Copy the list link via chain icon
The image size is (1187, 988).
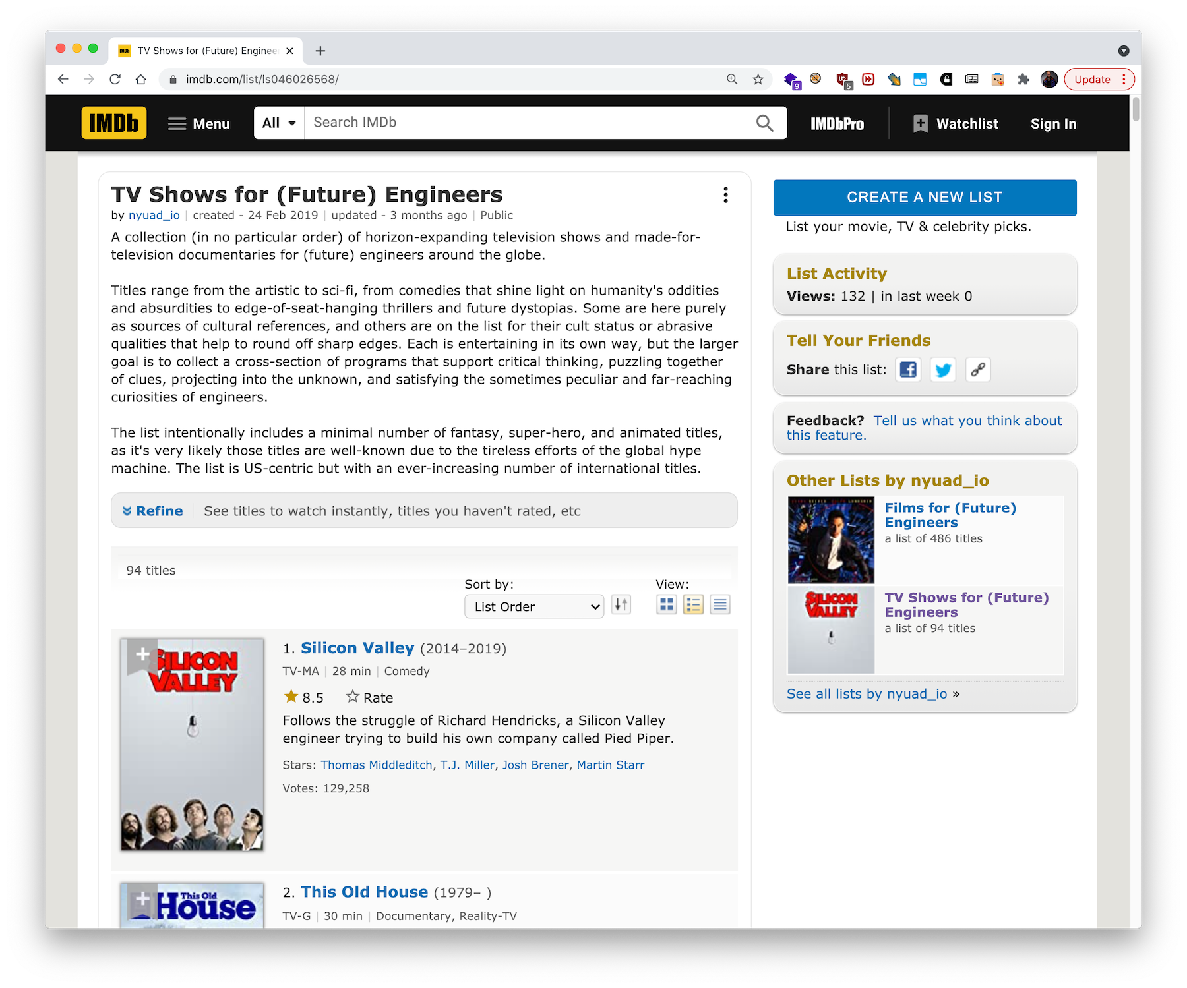point(978,370)
